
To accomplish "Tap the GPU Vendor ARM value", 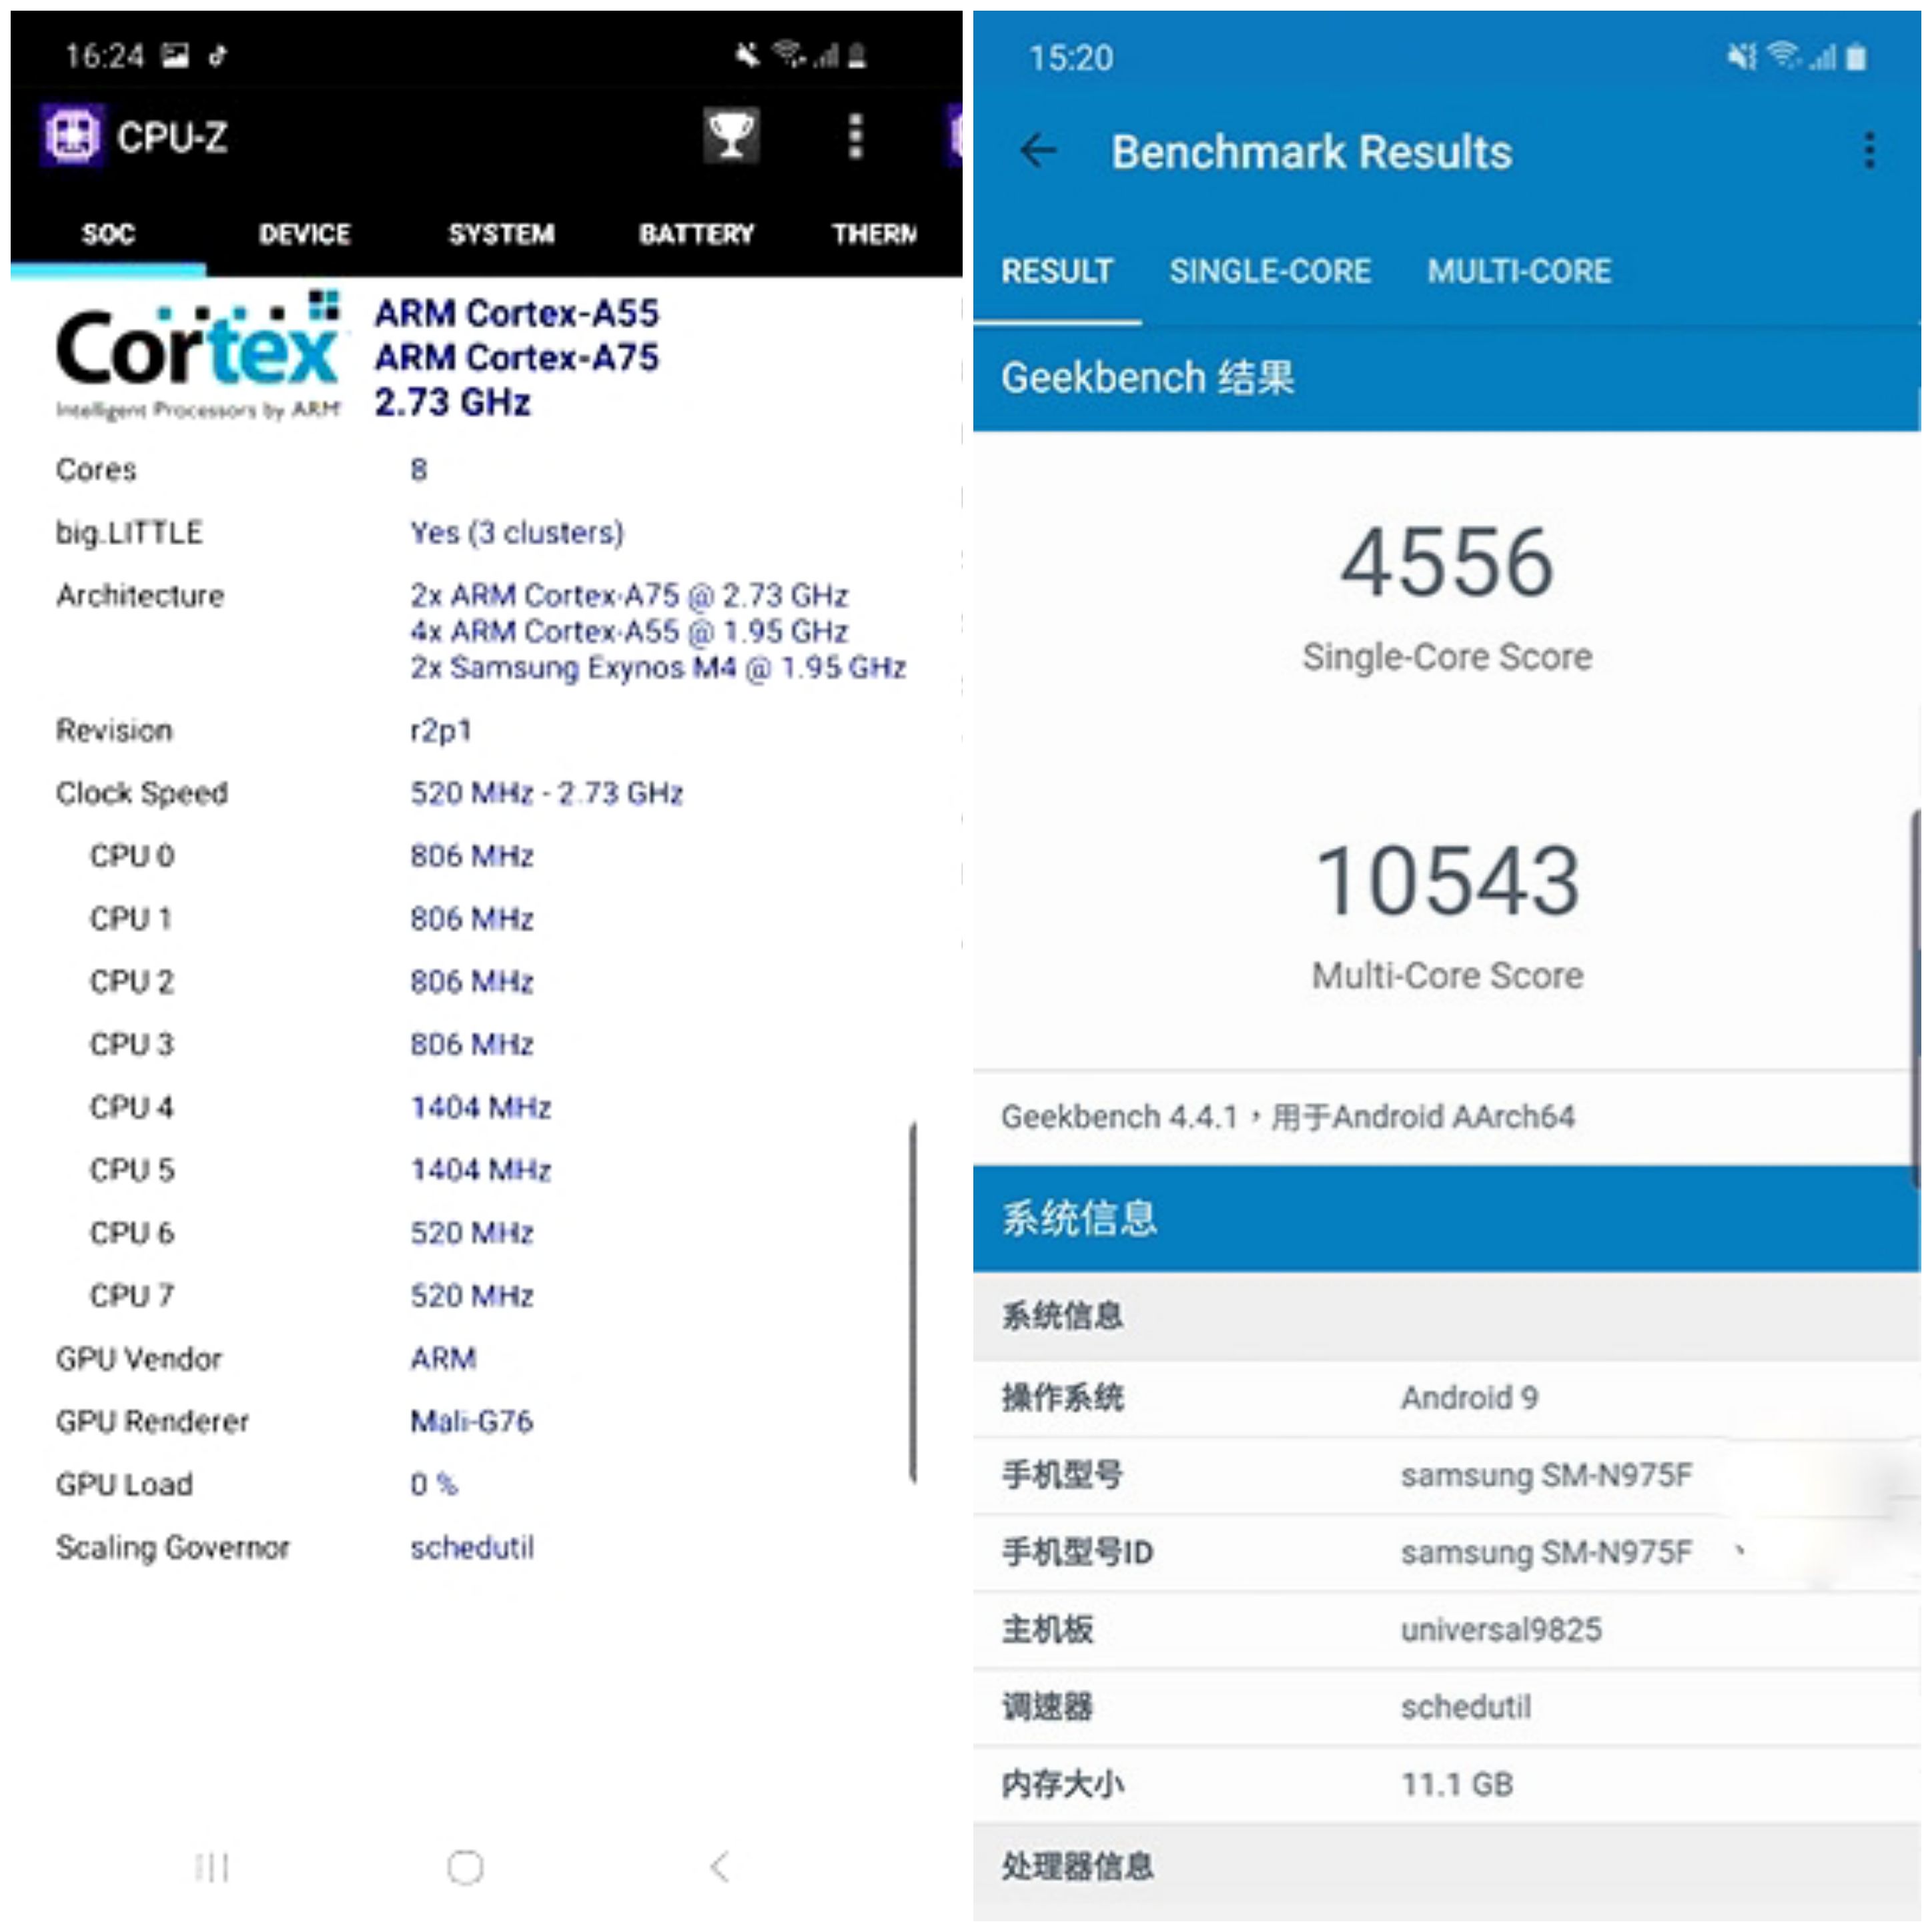I will [x=443, y=1358].
